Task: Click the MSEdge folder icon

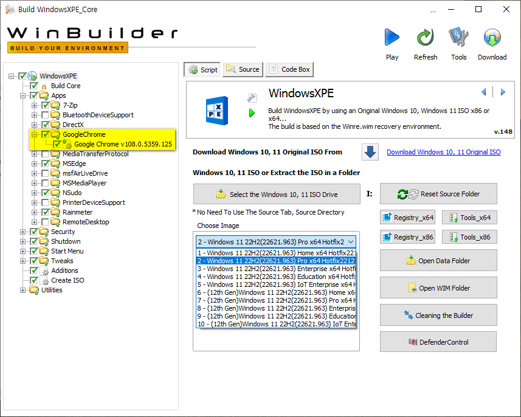Action: [x=55, y=164]
